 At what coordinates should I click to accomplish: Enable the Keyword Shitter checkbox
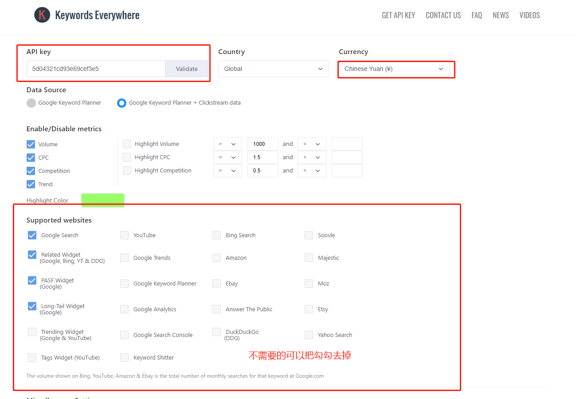[x=124, y=357]
